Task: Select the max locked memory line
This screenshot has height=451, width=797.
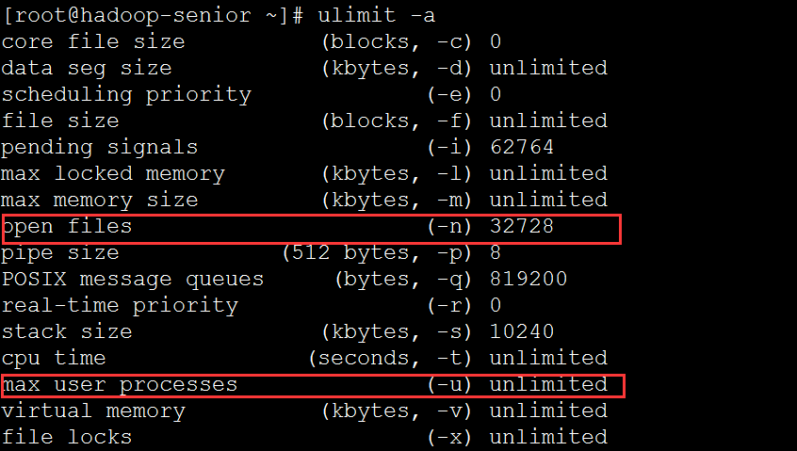Action: point(304,173)
